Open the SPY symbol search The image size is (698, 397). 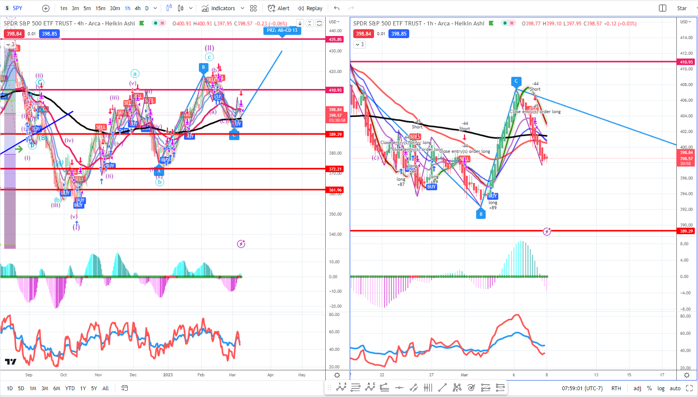17,8
